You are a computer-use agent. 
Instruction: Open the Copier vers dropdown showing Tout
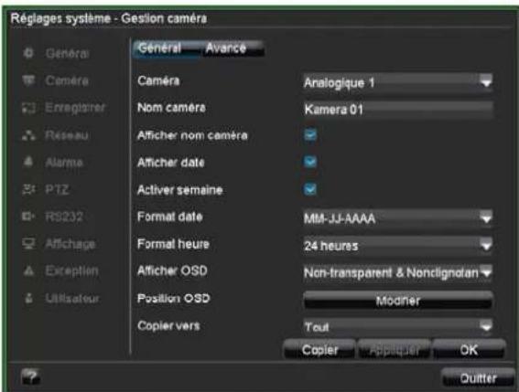coord(398,327)
